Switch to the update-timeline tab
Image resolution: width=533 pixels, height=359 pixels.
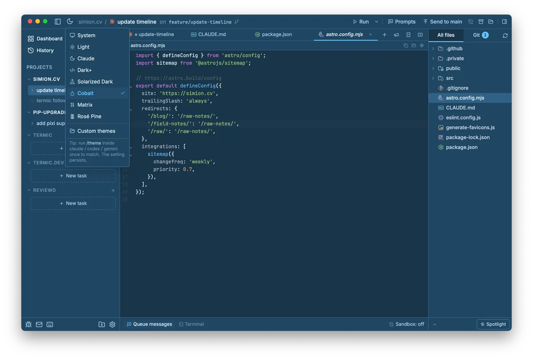tap(154, 34)
